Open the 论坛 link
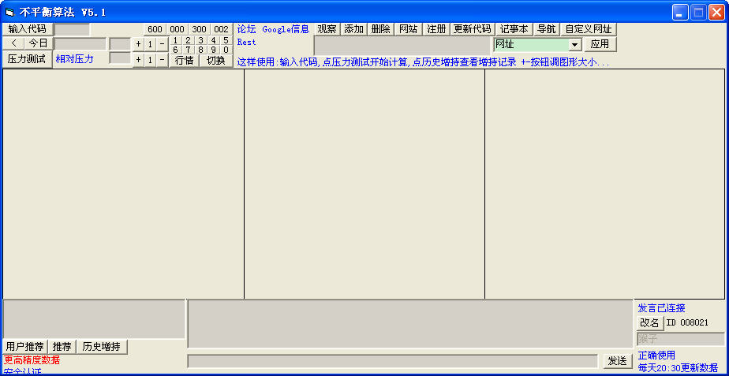Image resolution: width=729 pixels, height=376 pixels. (x=246, y=29)
